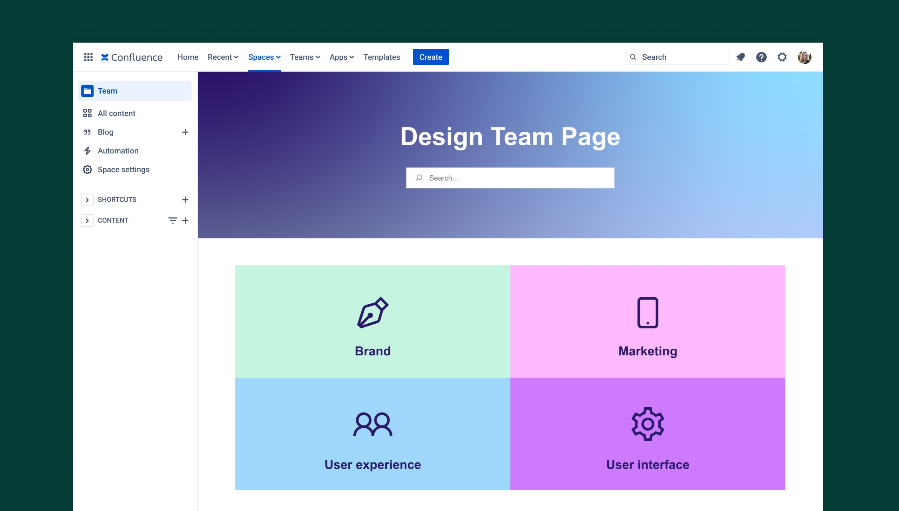Viewport: 899px width, 511px height.
Task: Open the user profile avatar
Action: (804, 57)
